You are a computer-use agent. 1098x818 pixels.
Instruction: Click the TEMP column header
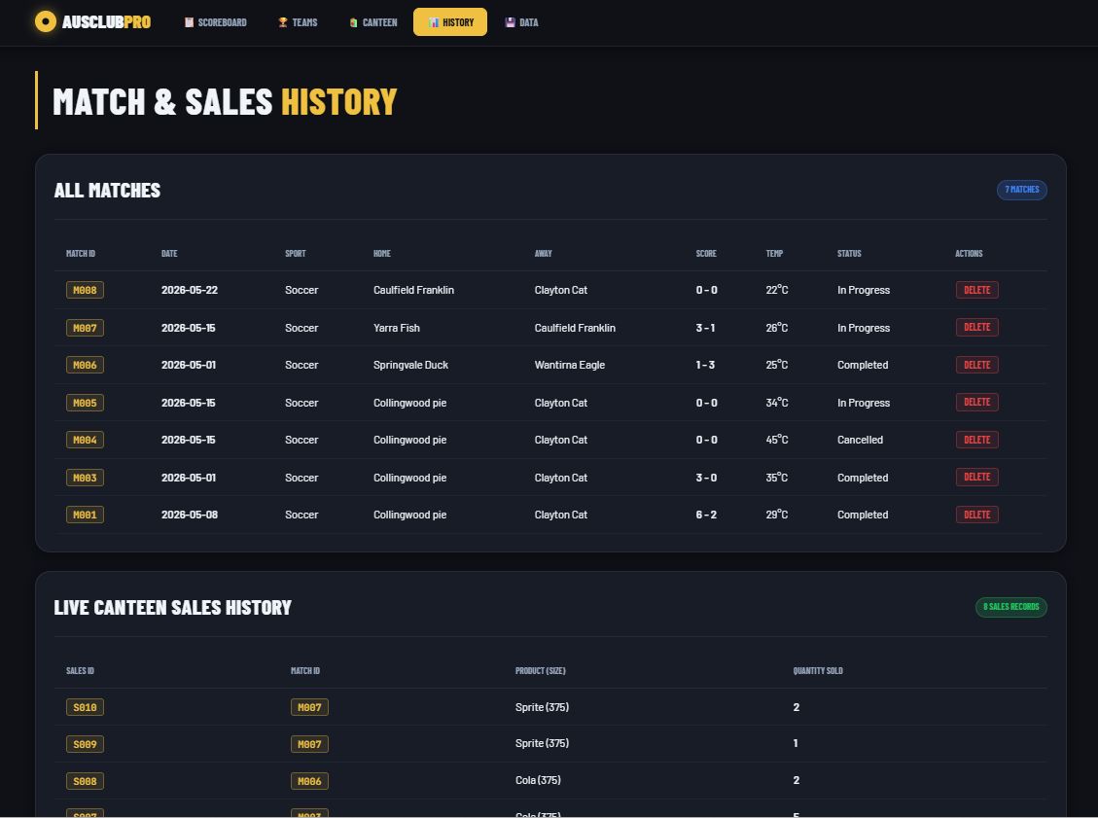(774, 254)
